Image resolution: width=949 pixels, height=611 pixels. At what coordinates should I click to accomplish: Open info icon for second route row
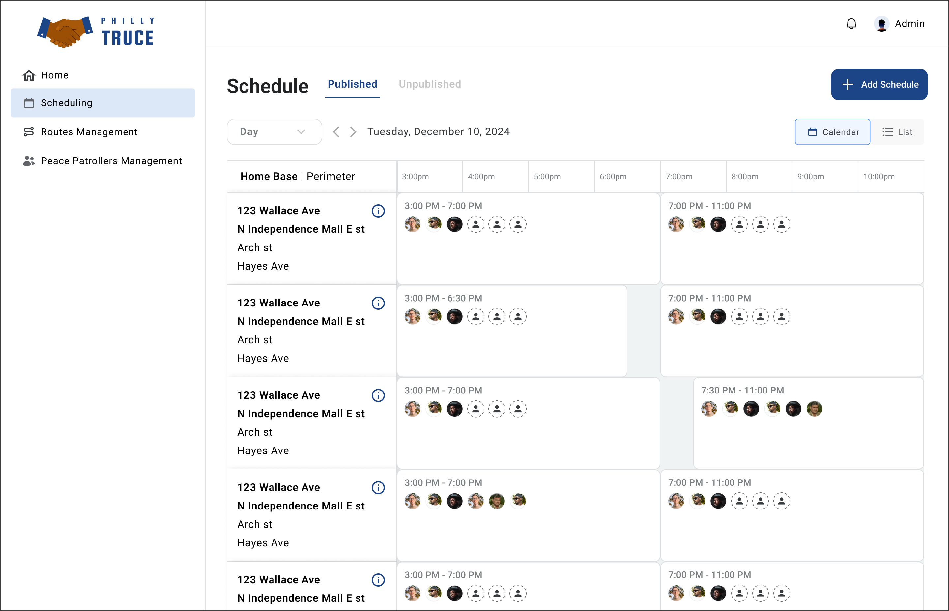tap(378, 303)
